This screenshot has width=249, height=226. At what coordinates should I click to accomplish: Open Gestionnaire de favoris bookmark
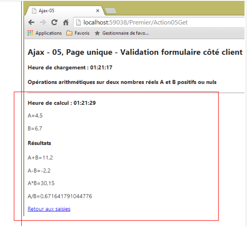click(122, 33)
